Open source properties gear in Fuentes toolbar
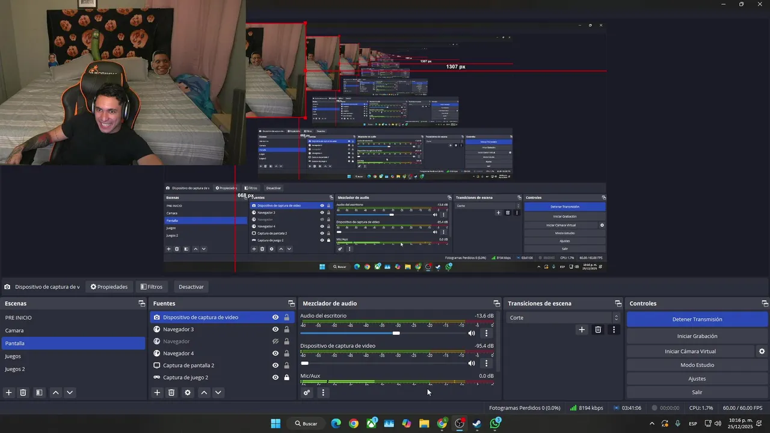Image resolution: width=770 pixels, height=433 pixels. 188,393
